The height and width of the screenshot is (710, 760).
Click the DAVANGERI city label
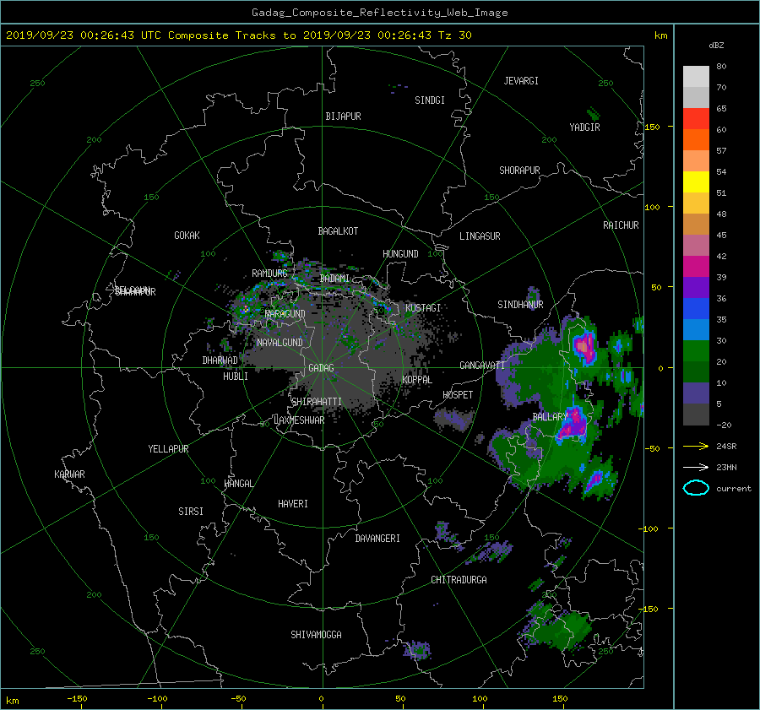(x=377, y=539)
